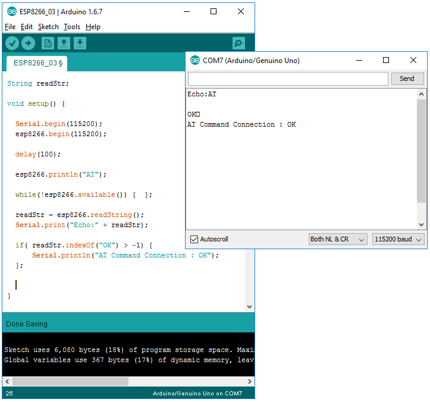Click the 'Arduino/Genuino Uno on COM7' status text
The height and width of the screenshot is (402, 430).
(x=197, y=394)
